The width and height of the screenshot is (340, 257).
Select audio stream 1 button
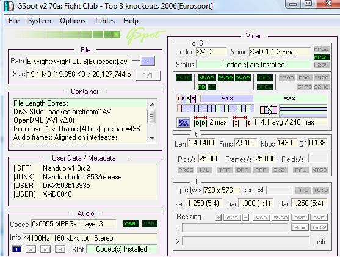(16, 249)
